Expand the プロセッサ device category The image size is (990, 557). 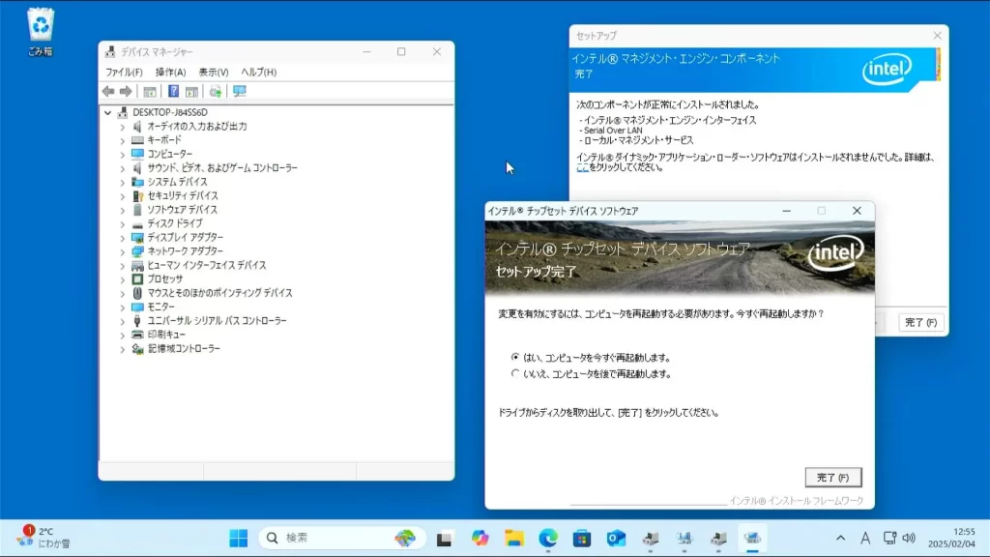(x=123, y=278)
